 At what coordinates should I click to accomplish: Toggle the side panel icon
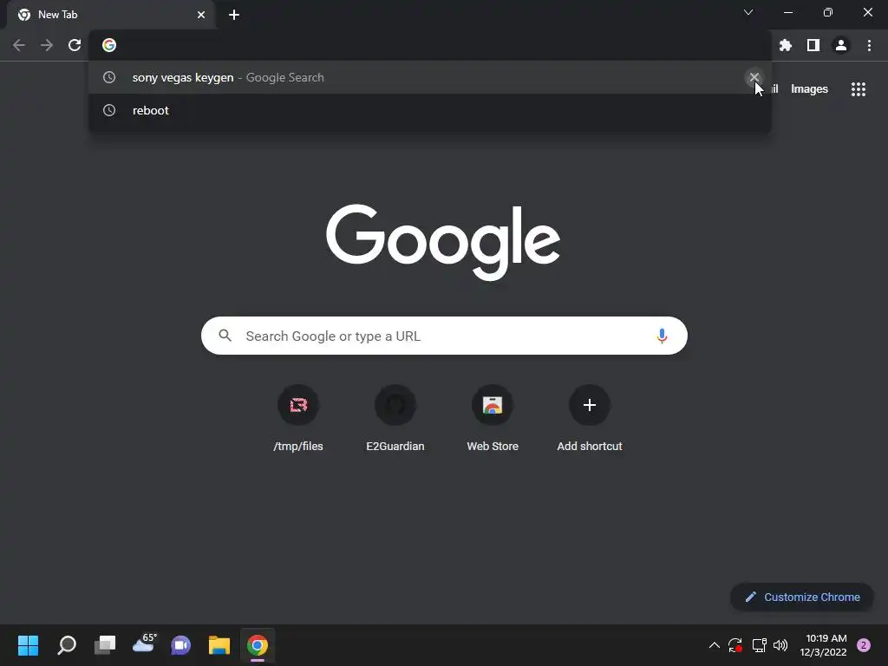(813, 45)
